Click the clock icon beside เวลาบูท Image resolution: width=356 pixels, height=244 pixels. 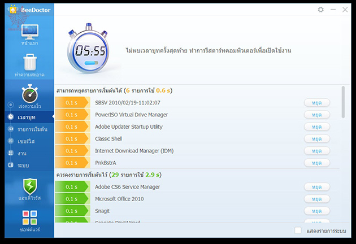(x=11, y=117)
